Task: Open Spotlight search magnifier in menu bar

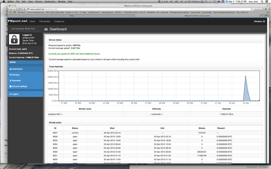Action: coord(262,1)
